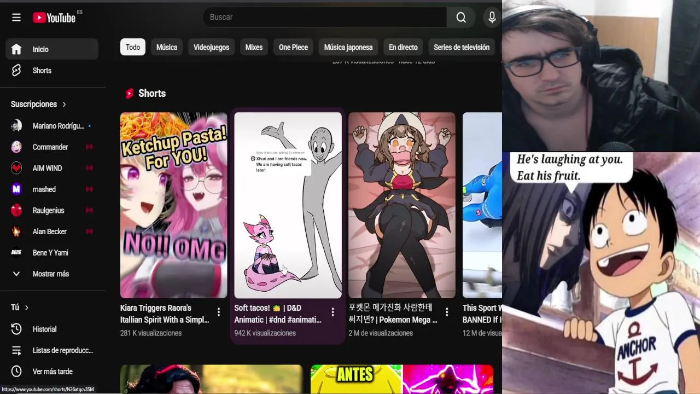Open Historial clock icon
700x394 pixels.
16,329
